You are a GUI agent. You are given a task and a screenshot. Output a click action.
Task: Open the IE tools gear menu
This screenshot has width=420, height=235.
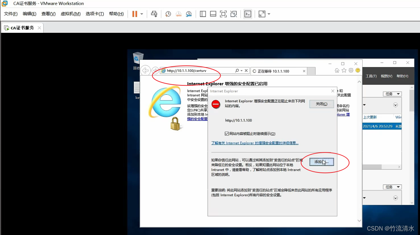point(351,70)
